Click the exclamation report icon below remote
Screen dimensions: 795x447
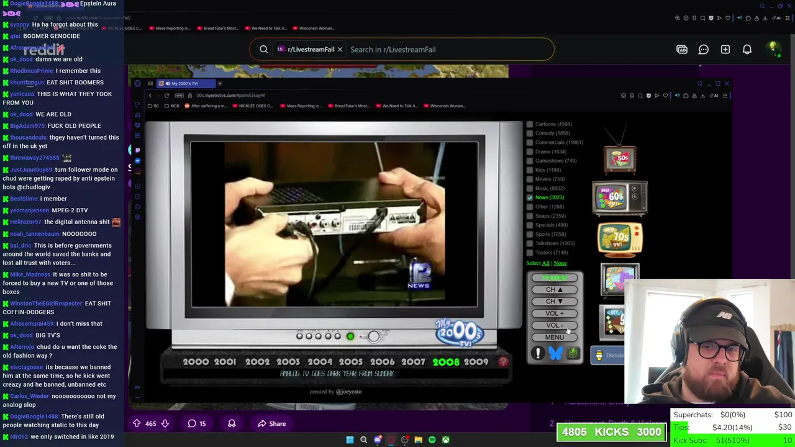pyautogui.click(x=538, y=353)
